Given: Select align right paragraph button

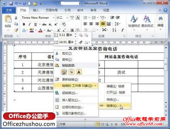Looking at the screenshot, I should [97, 24].
